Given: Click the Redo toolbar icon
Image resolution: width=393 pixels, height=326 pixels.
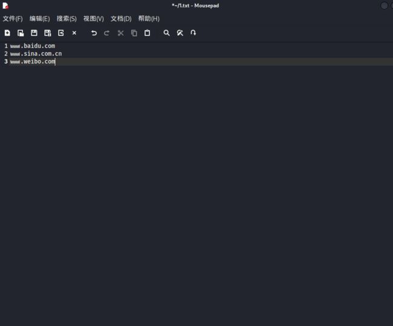Looking at the screenshot, I should tap(107, 33).
